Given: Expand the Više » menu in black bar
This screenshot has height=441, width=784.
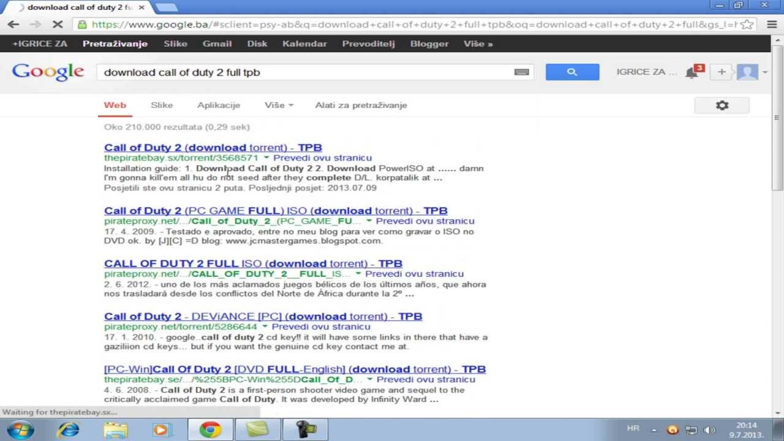Looking at the screenshot, I should click(478, 44).
